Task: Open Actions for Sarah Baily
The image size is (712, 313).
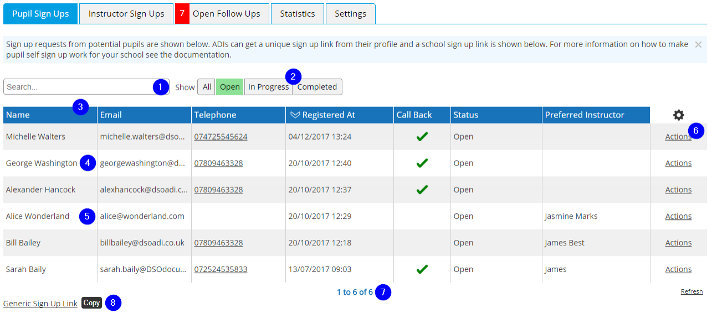Action: tap(678, 269)
